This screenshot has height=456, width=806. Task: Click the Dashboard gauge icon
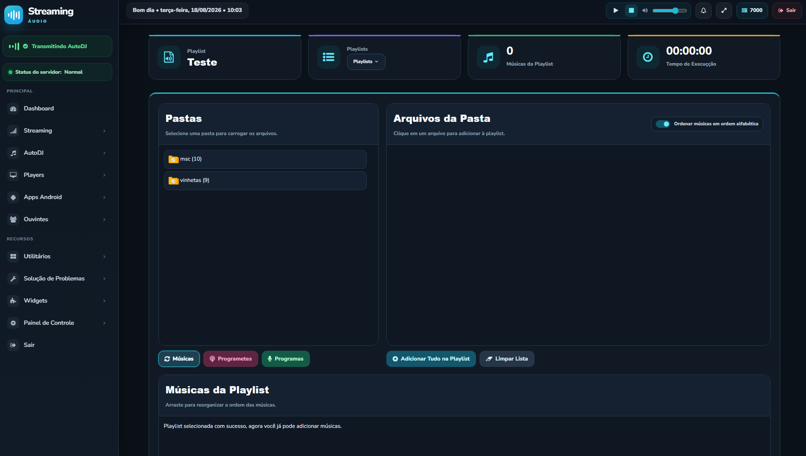[13, 109]
